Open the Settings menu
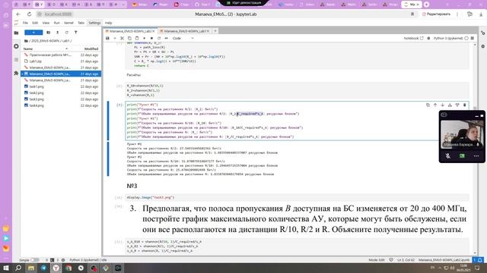Viewport: 487px width, 273px height. click(94, 23)
